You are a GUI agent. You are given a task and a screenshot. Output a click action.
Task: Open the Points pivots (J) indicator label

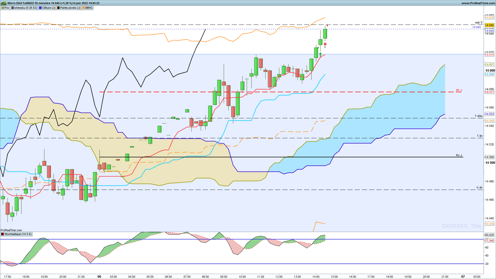pyautogui.click(x=69, y=8)
